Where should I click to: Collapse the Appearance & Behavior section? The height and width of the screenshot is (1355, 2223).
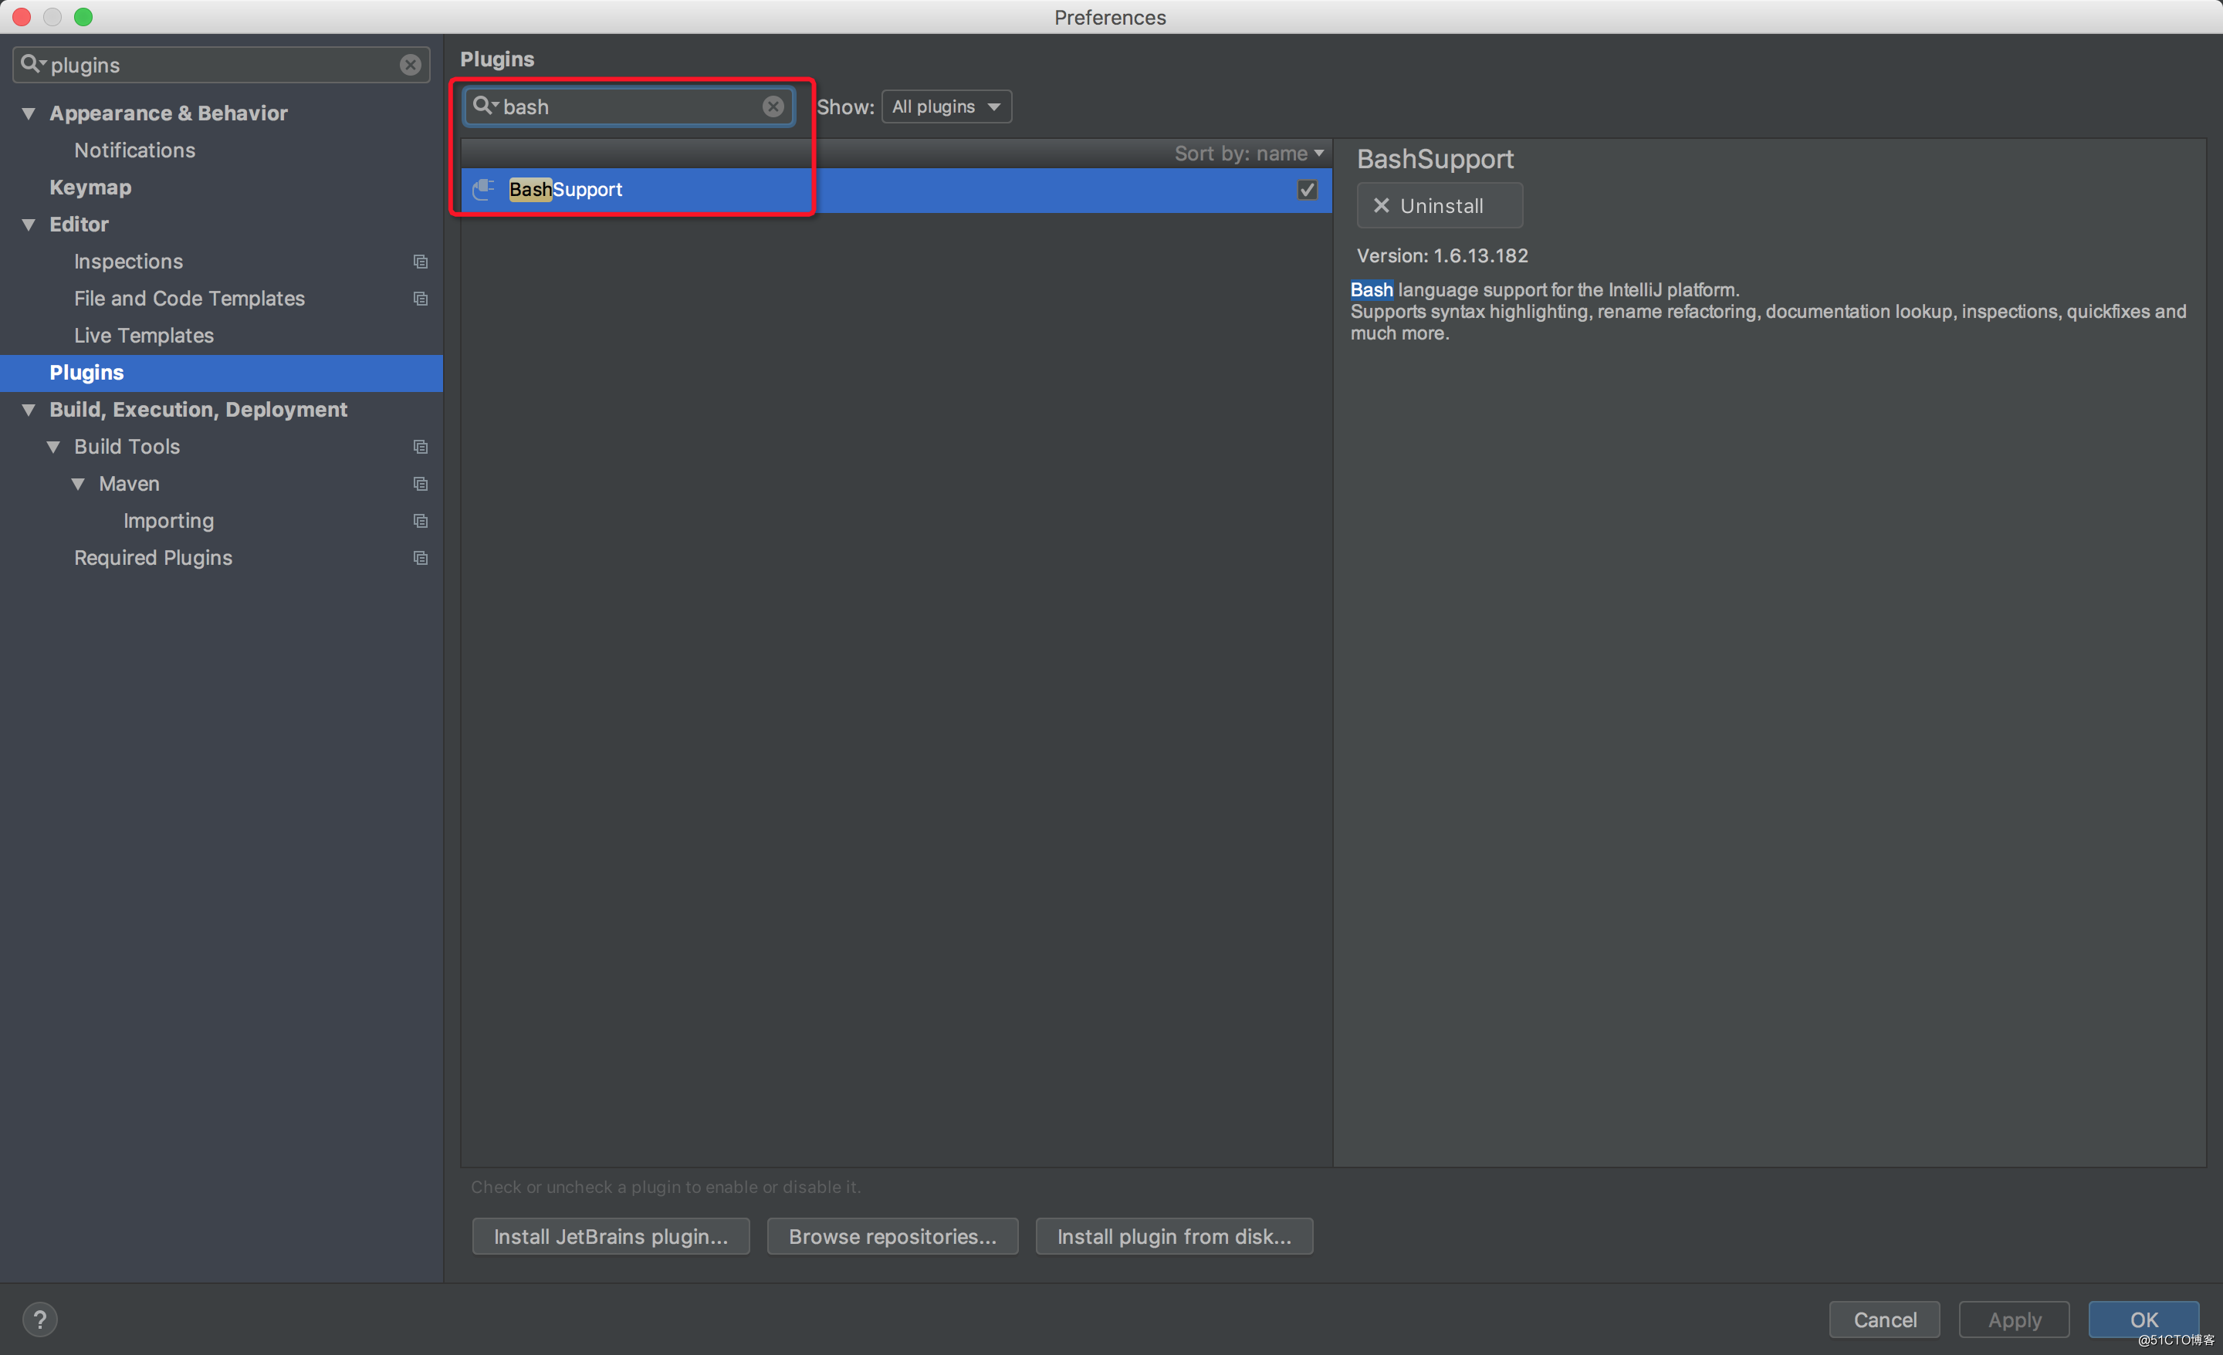(29, 113)
